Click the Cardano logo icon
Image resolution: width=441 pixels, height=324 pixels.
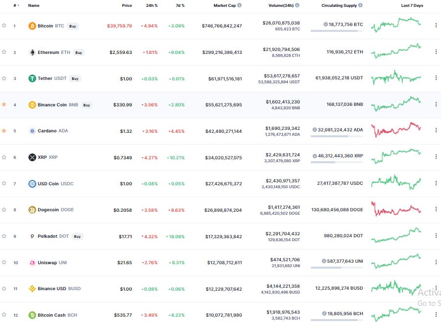32,131
